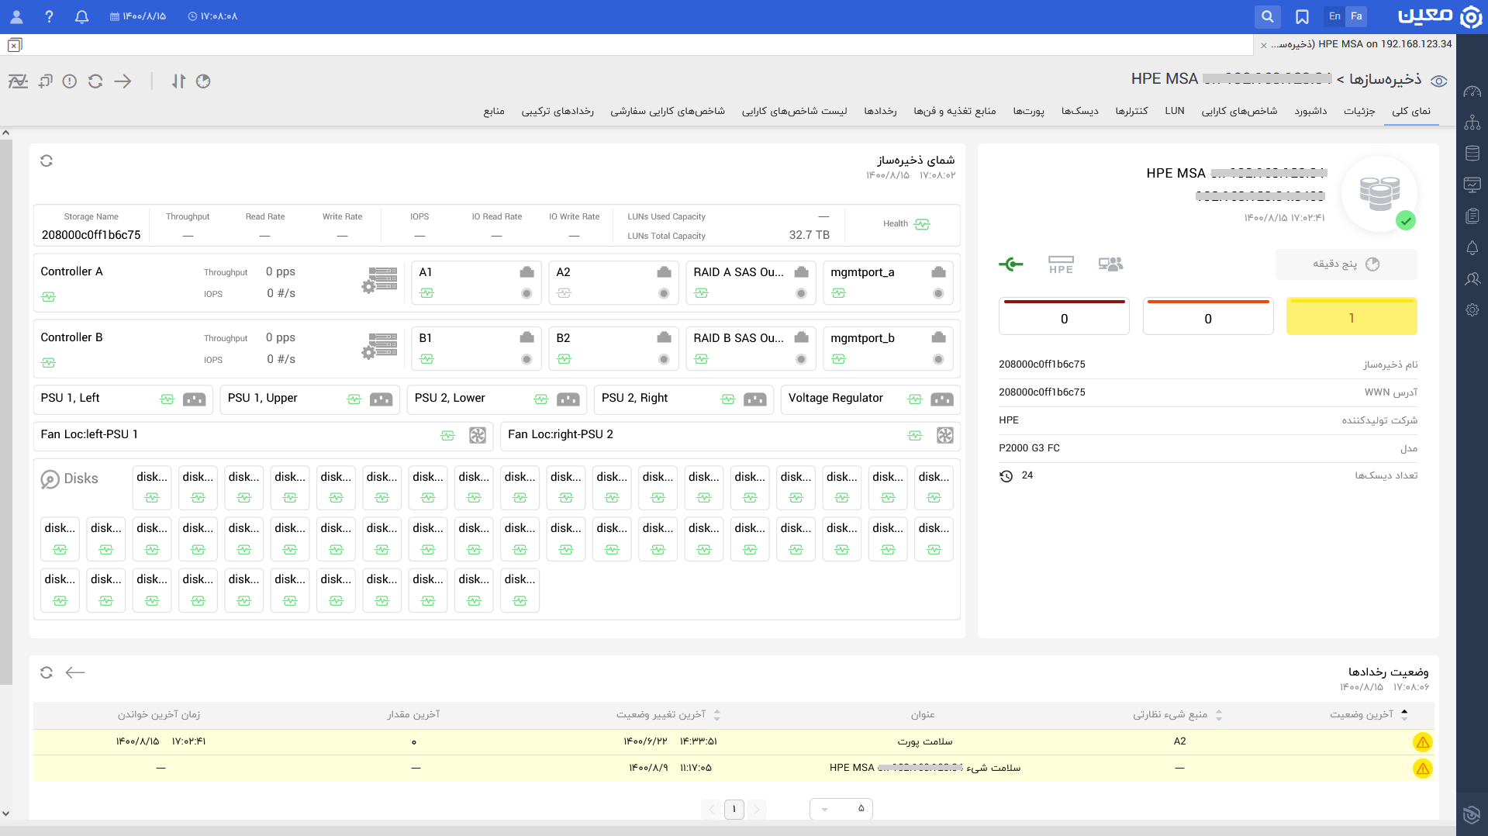
Task: Click the Health status icon
Action: (x=922, y=224)
